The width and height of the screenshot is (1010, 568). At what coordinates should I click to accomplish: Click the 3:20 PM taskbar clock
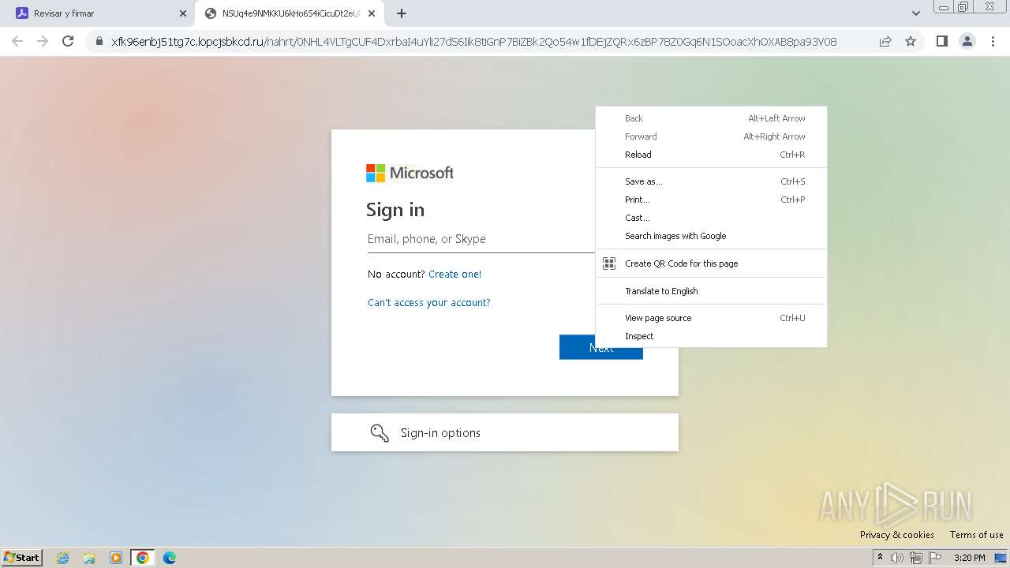tap(969, 558)
